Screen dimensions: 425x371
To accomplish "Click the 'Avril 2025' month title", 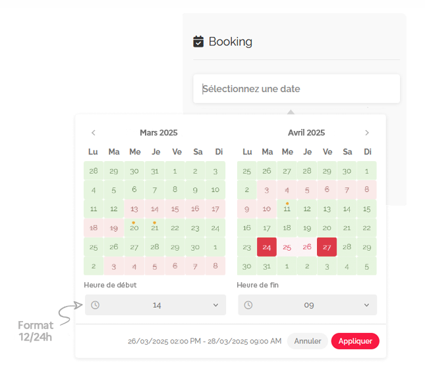I will (306, 133).
